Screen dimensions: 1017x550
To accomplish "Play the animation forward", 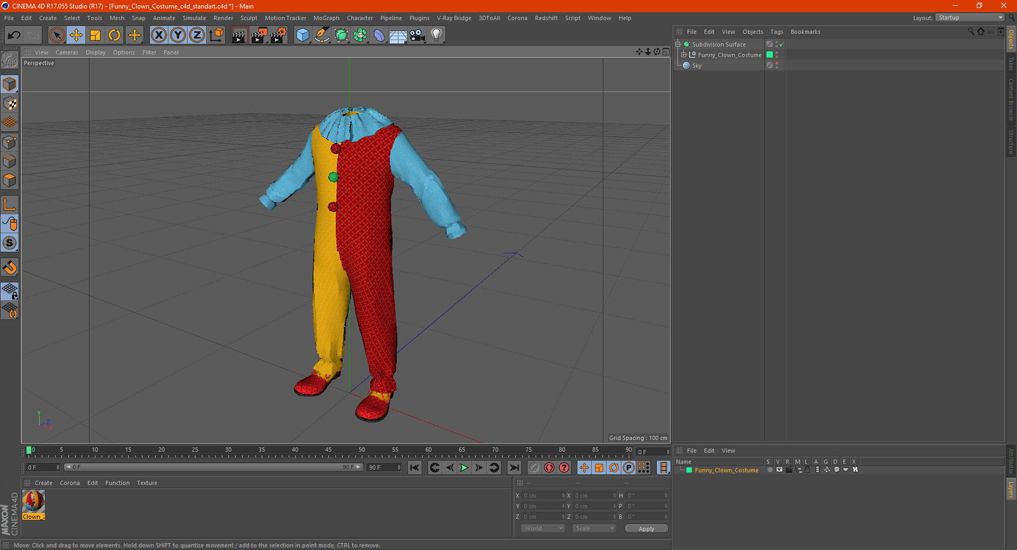I will tap(464, 467).
